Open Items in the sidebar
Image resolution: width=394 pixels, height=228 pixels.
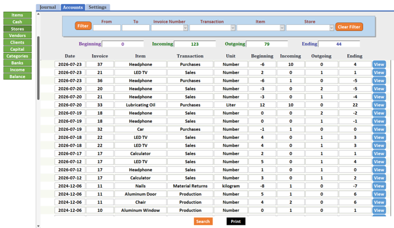(x=17, y=15)
